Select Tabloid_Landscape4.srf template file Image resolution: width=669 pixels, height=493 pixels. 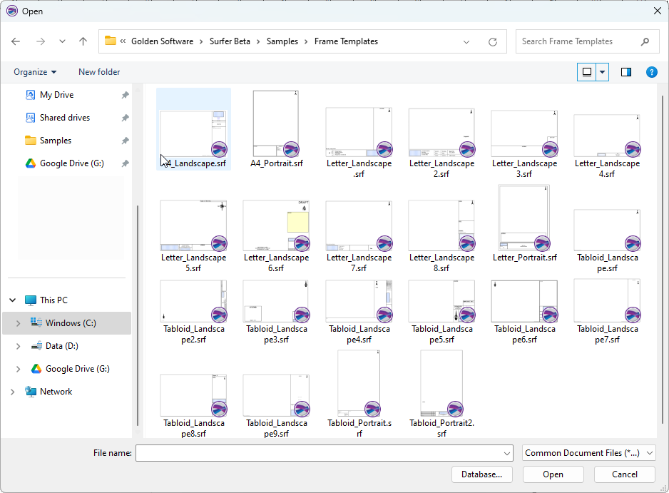pos(359,301)
